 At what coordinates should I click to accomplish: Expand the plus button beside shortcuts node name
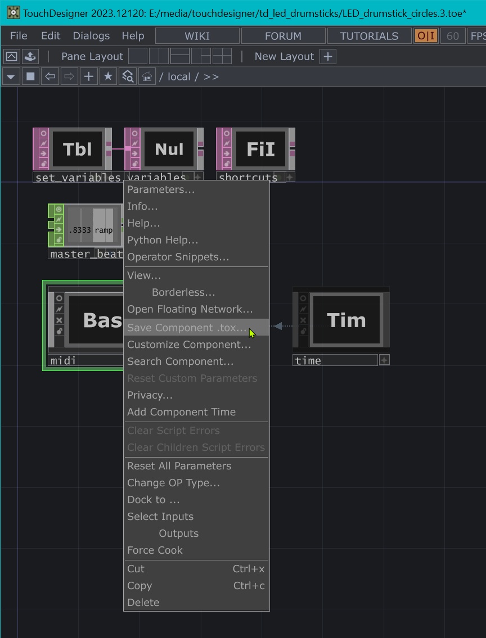(x=290, y=177)
